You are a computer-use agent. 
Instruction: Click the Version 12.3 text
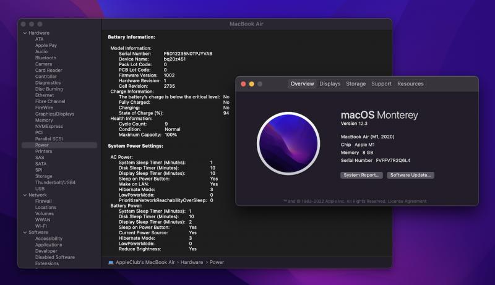click(354, 124)
